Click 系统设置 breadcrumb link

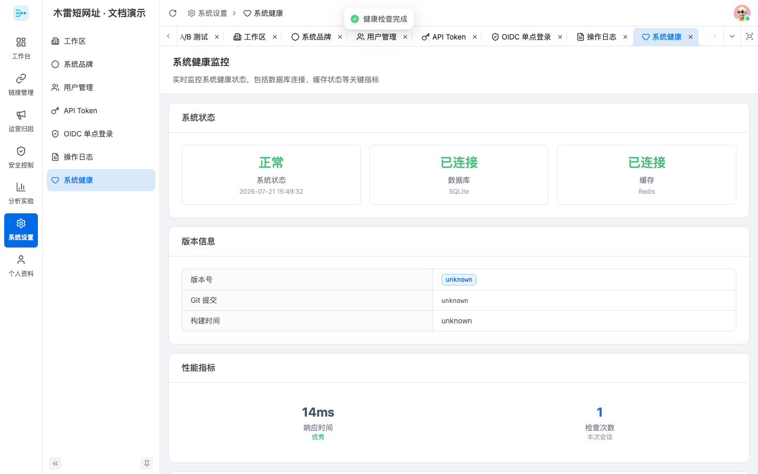coord(207,13)
